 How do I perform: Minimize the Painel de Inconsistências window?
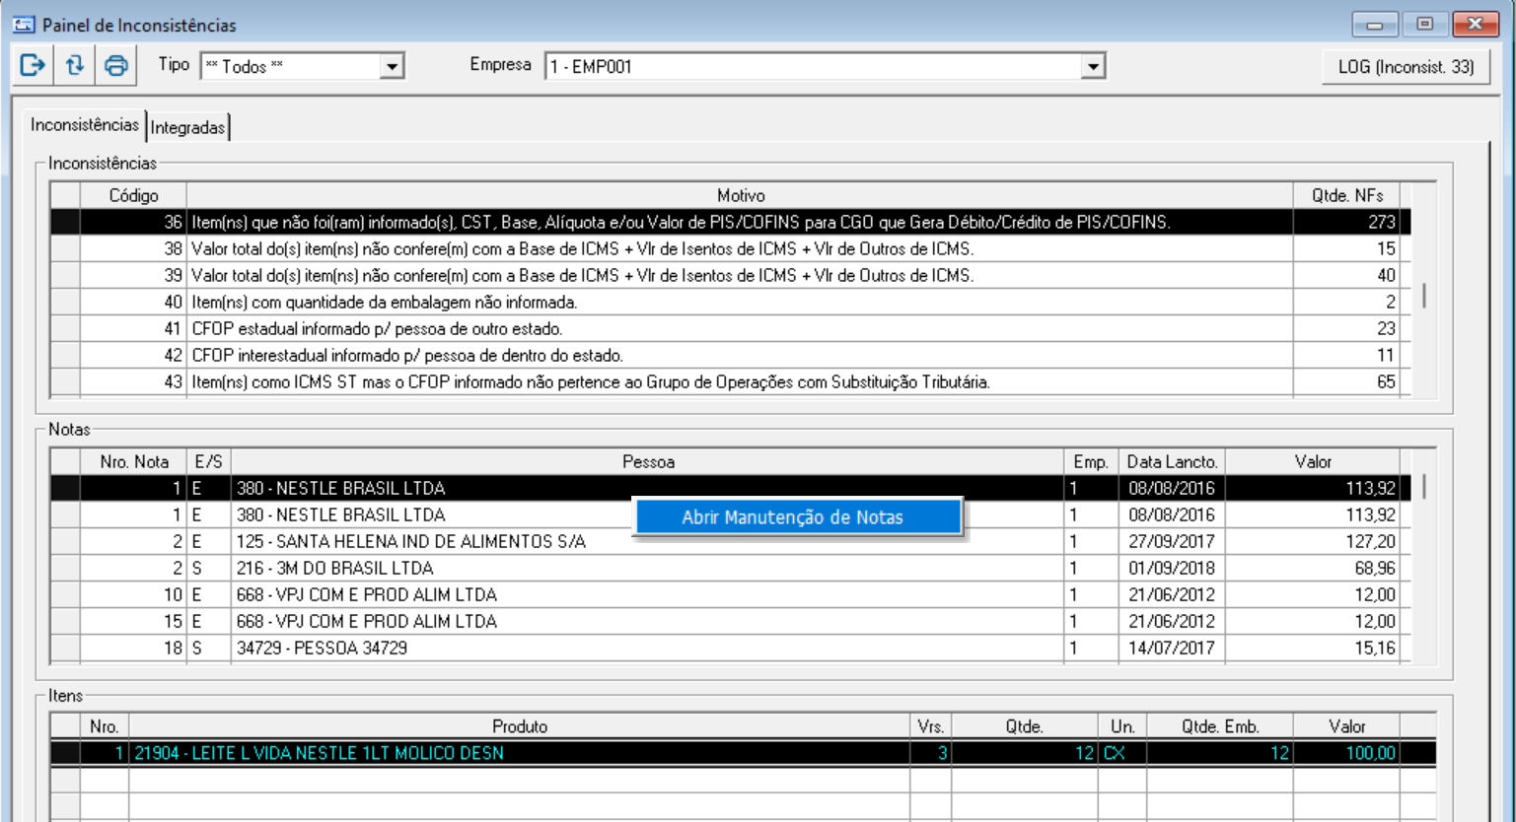(x=1374, y=25)
